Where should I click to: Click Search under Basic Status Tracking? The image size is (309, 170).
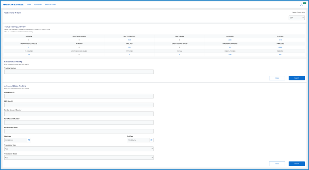(296, 78)
